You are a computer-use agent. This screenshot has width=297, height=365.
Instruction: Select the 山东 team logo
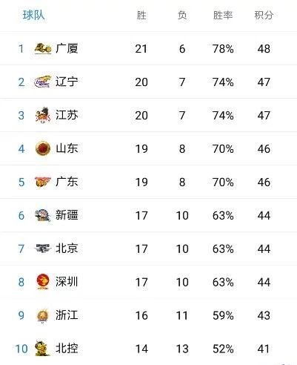[43, 148]
